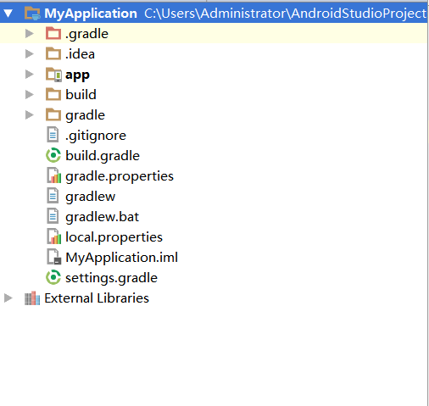Click the gradlew.bat file icon

point(53,216)
